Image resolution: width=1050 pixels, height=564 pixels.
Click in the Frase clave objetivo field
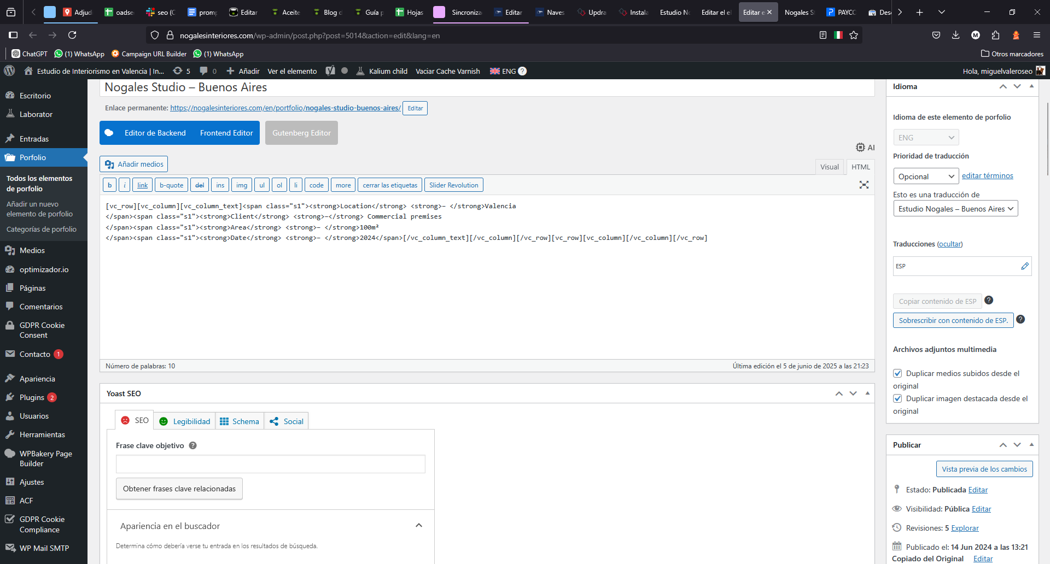point(271,464)
